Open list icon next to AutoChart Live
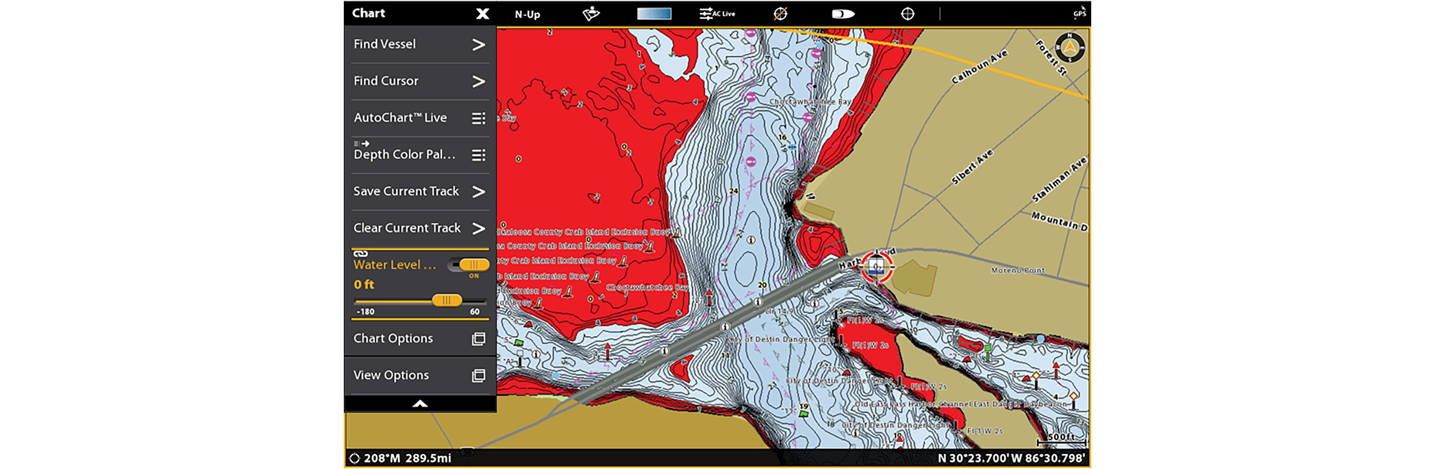This screenshot has height=469, width=1435. click(478, 118)
